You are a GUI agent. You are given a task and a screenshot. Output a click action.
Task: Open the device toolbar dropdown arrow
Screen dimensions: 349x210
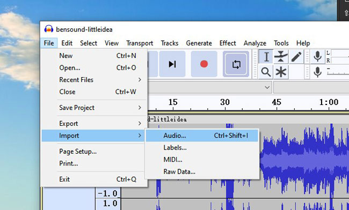(x=267, y=87)
